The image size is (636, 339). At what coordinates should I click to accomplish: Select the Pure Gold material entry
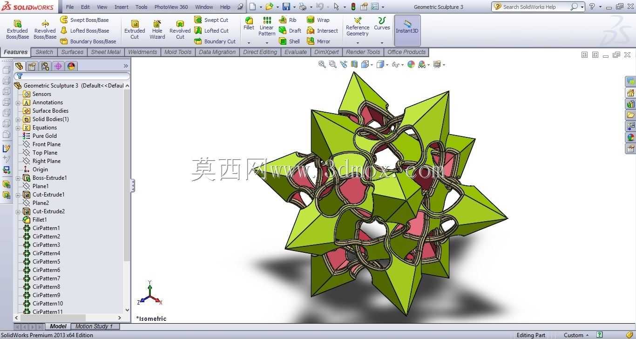[40, 136]
